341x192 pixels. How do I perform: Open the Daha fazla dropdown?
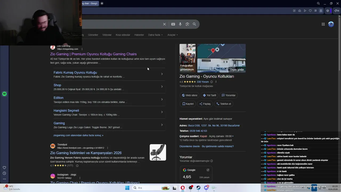(x=155, y=35)
